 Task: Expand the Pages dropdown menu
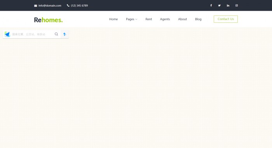coord(131,19)
